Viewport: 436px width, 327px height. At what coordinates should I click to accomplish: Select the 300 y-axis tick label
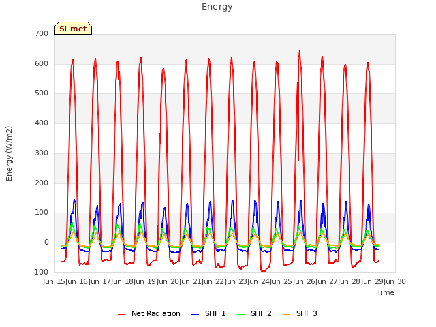(42, 153)
